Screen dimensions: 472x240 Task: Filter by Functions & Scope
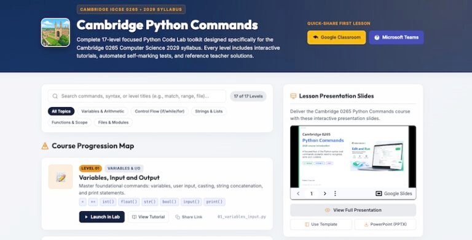pos(69,122)
